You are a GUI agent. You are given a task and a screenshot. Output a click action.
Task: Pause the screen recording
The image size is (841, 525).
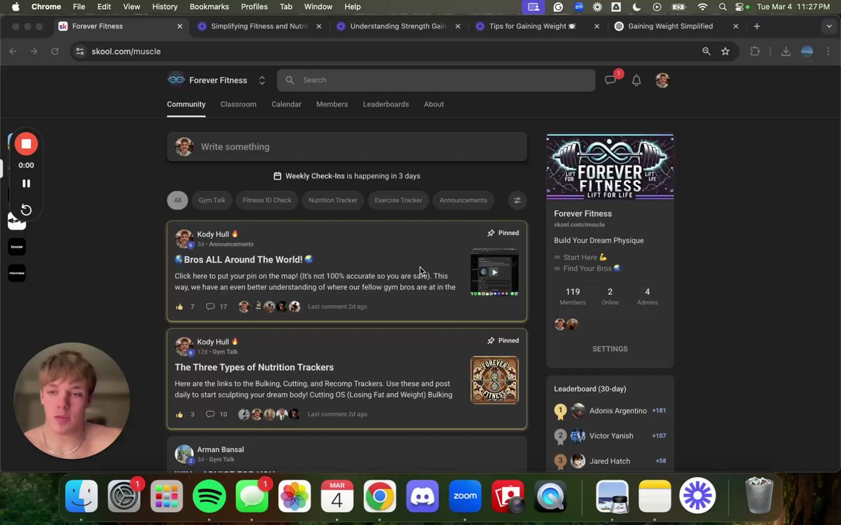coord(26,184)
